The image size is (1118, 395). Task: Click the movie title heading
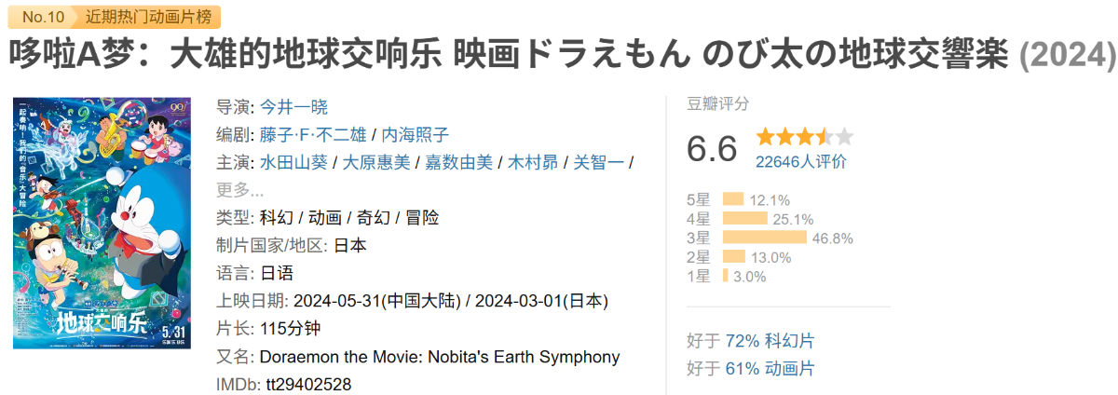[563, 55]
